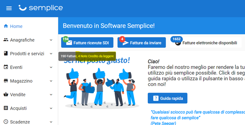Click the red 4 badge
Screen dimensions: 245x125
click(122, 39)
